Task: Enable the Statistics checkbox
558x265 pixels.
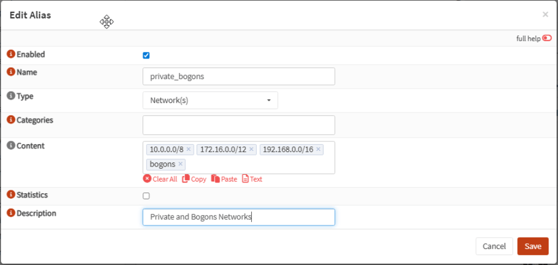Action: coord(146,196)
